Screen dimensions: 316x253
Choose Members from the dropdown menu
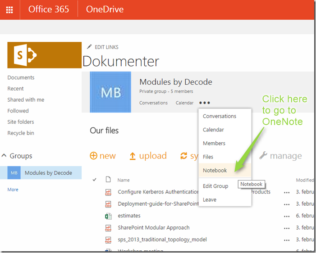coord(225,143)
